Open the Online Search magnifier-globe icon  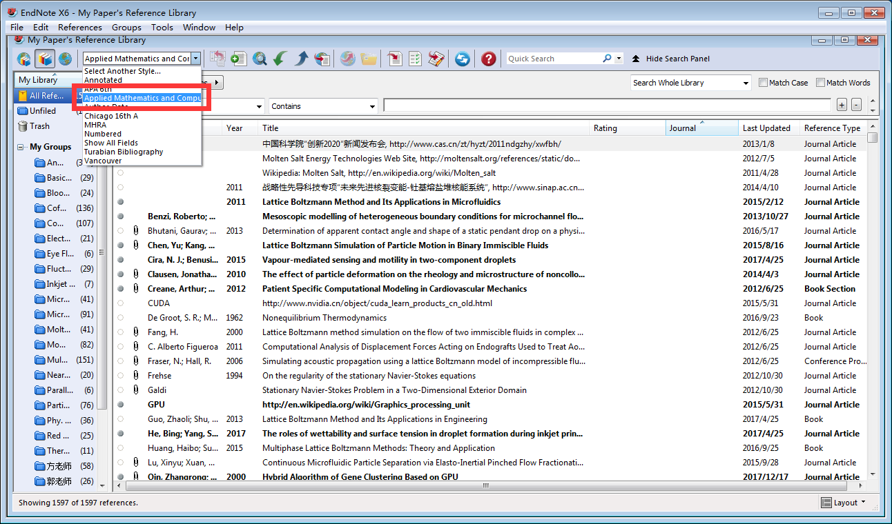(260, 59)
